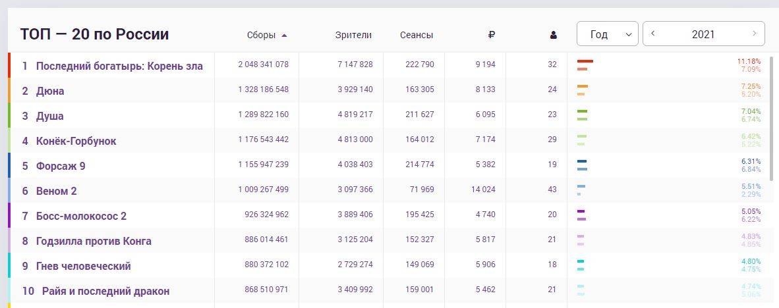Click the 7.04% share value
779x308 pixels.
(x=751, y=111)
